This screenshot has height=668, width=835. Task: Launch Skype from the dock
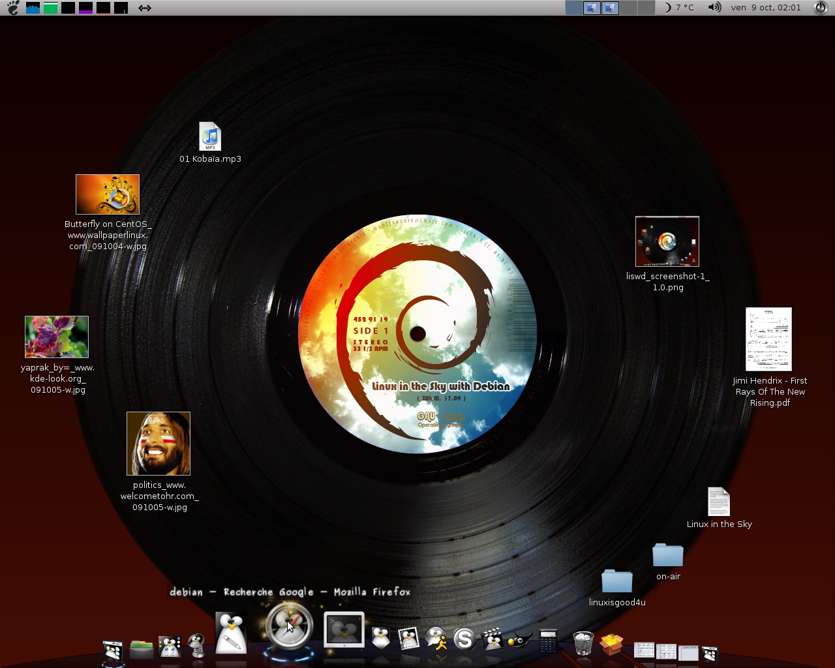464,639
